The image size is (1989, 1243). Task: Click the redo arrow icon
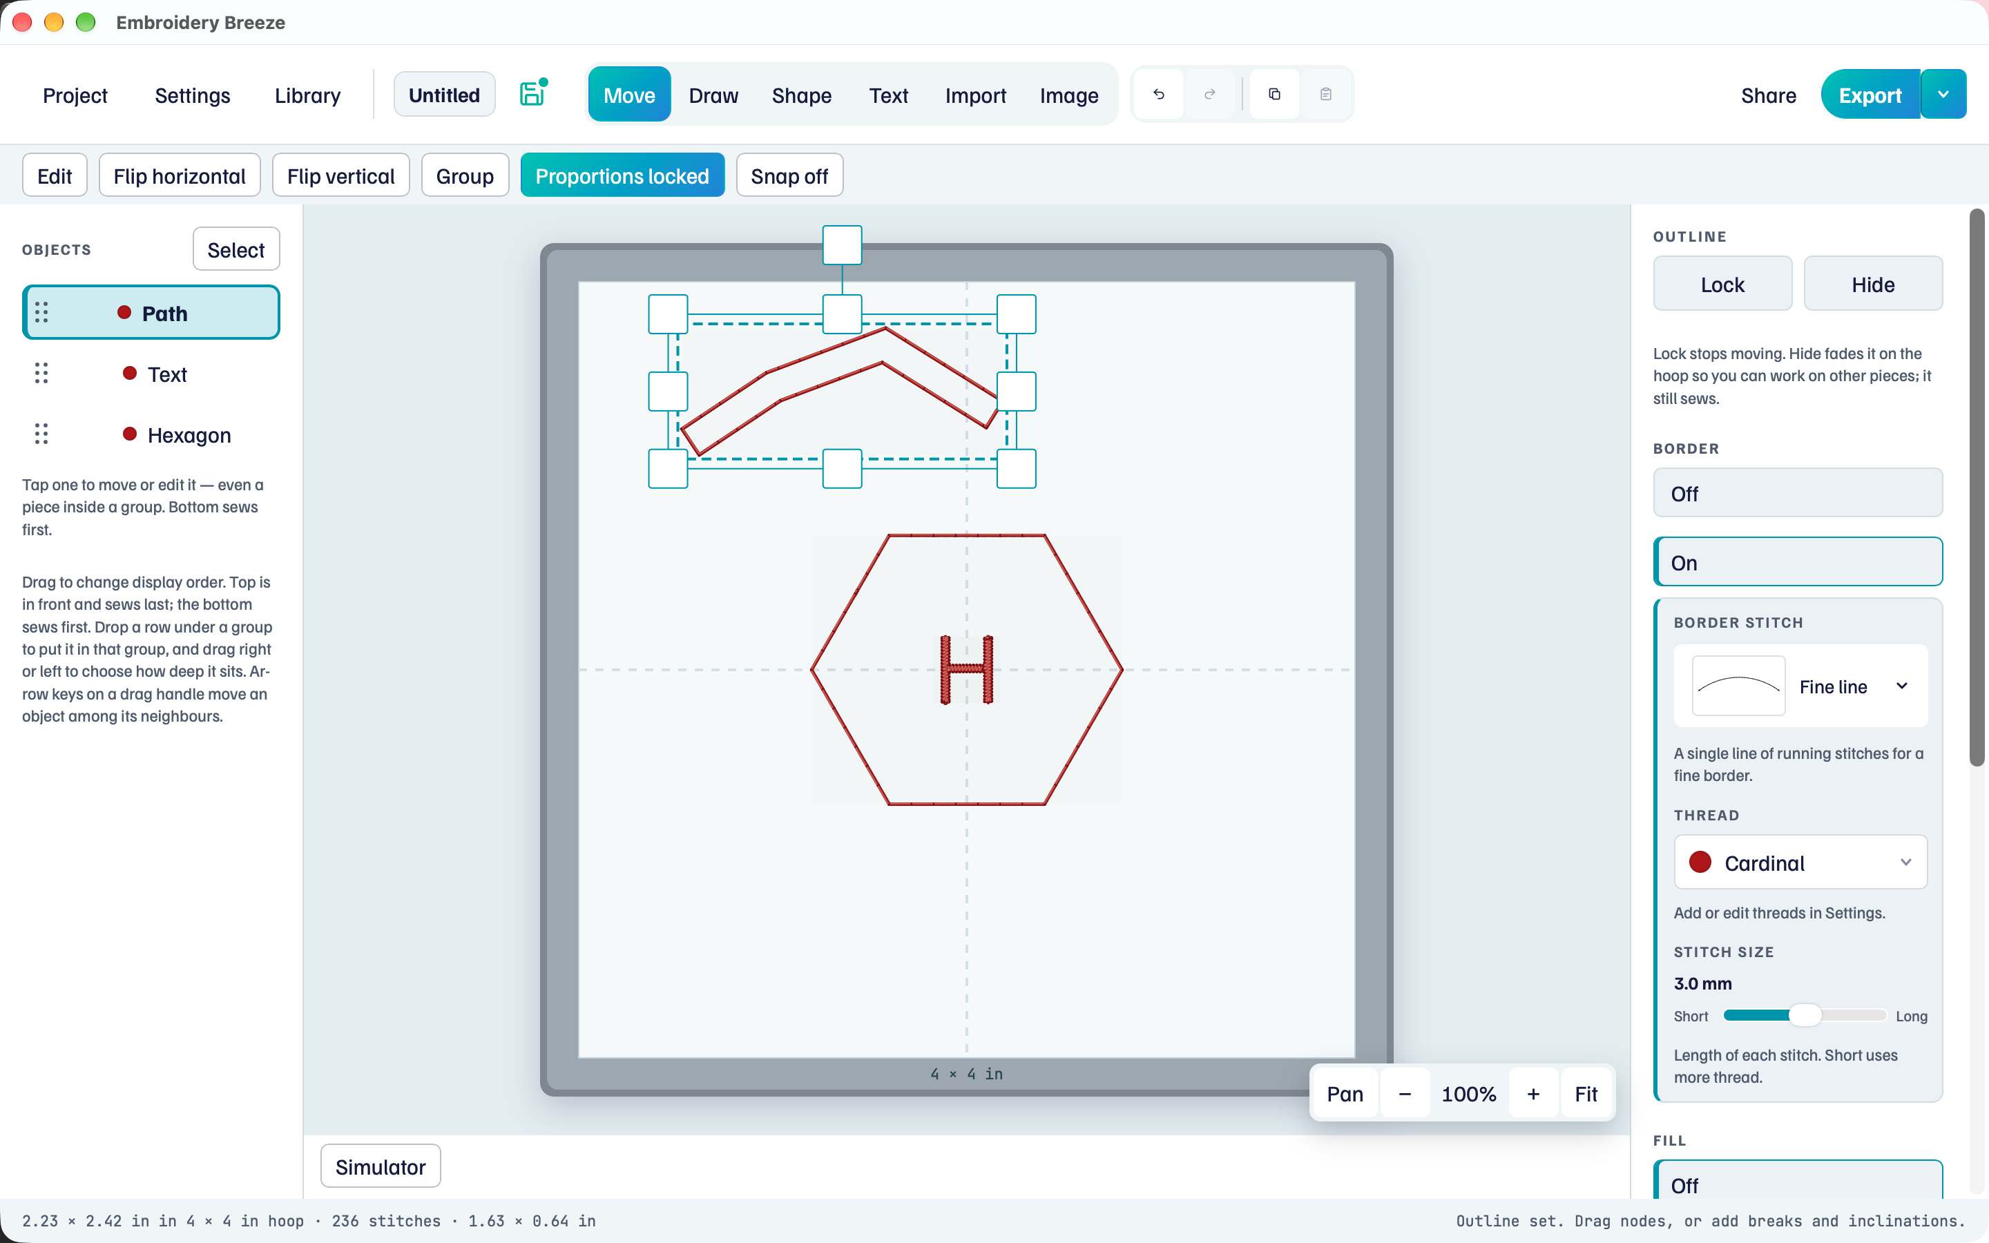(x=1210, y=95)
